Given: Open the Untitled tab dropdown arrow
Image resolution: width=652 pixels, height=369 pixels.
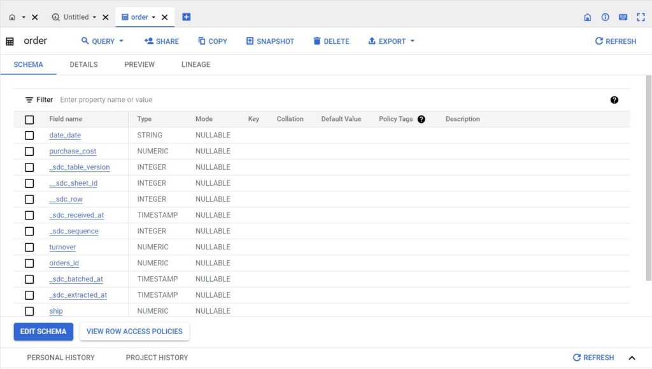Looking at the screenshot, I should 94,17.
